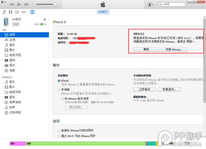Expand more libraries via three dots
The image size is (206, 149).
click(24, 12)
